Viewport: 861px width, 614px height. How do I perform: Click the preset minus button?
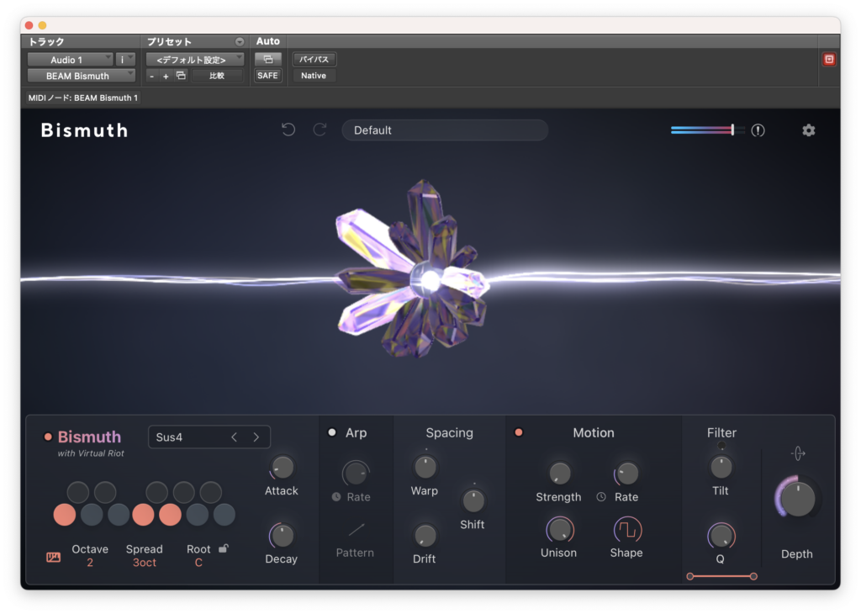pos(152,76)
